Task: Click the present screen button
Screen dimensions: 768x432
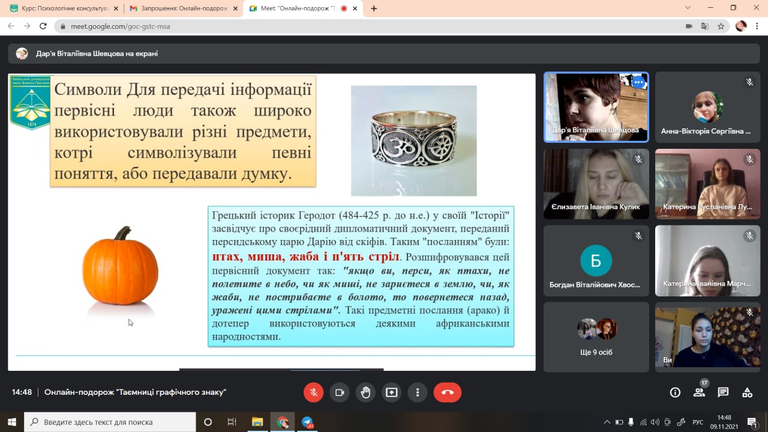Action: coord(391,392)
